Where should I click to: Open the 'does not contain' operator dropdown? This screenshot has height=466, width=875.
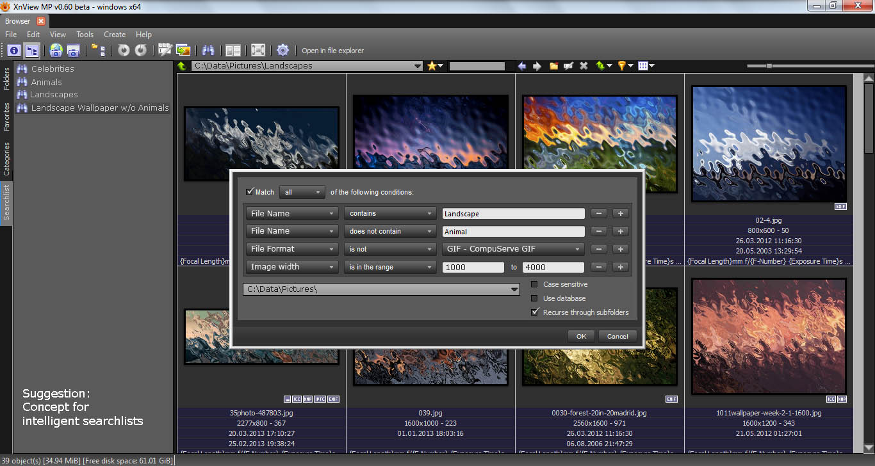[x=390, y=231]
